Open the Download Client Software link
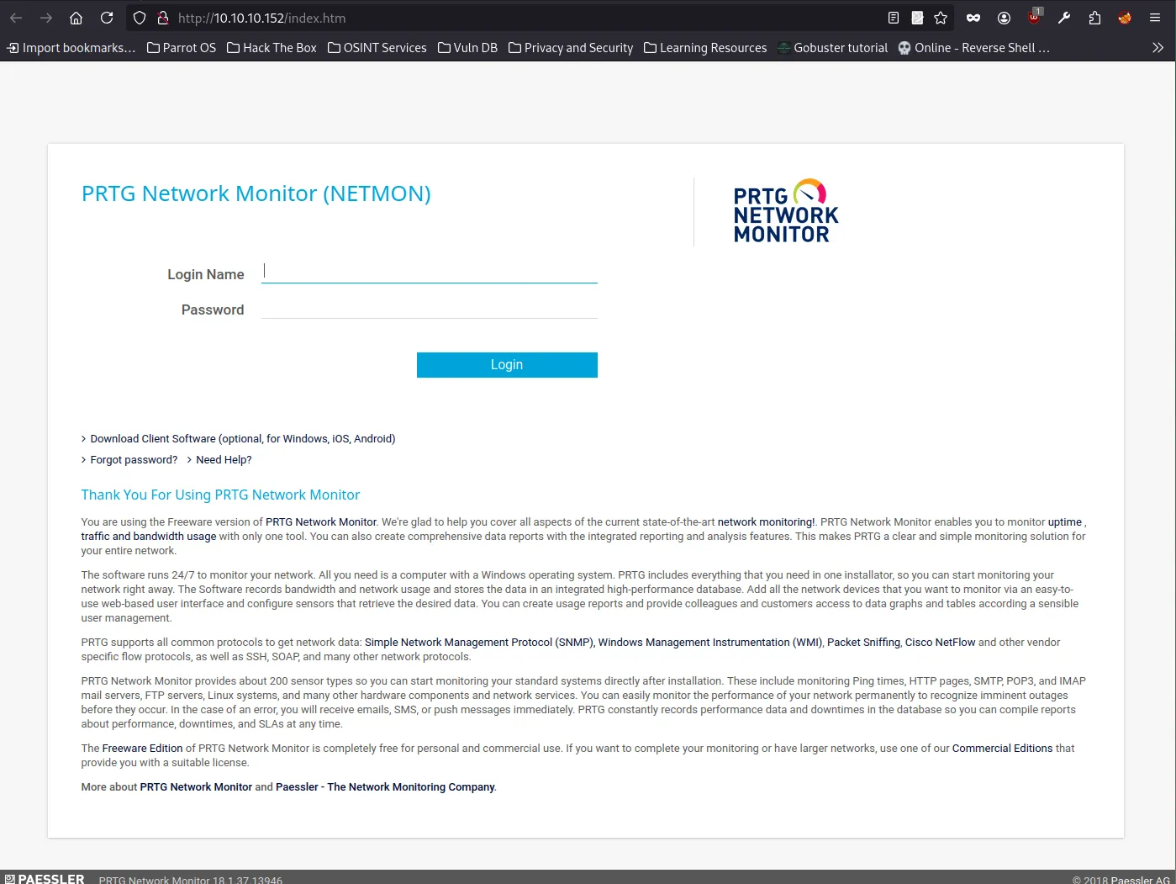Screen dimensions: 1176x884 [x=242, y=439]
